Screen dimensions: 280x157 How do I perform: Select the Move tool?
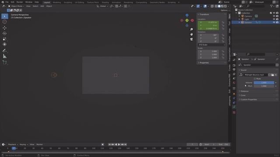point(5,28)
